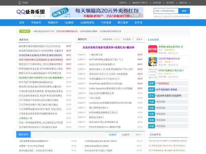The height and width of the screenshot is (154, 206).
Task: Open purple 京东外卖每天领多张通用券 headline
Action: (x=108, y=48)
